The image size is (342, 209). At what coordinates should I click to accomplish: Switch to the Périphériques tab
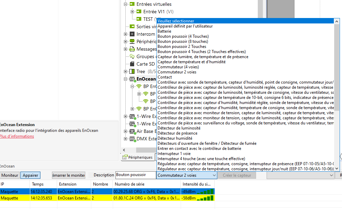(x=138, y=157)
